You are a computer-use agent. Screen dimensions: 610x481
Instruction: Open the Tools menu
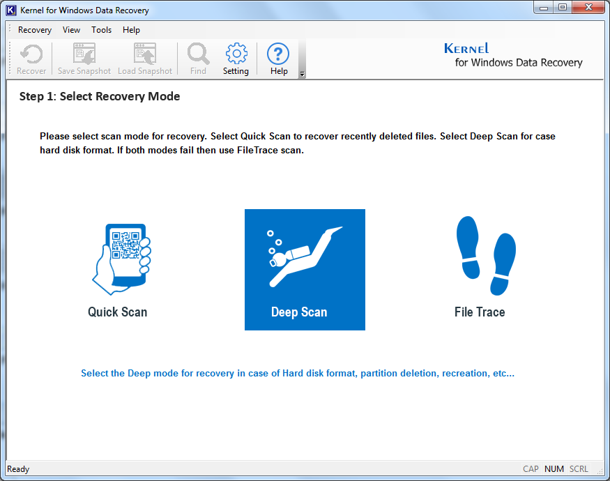[x=101, y=30]
